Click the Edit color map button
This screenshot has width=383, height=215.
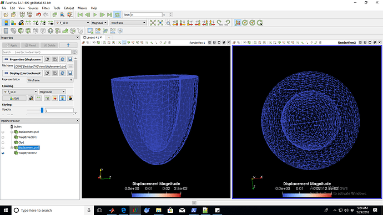pos(14,98)
